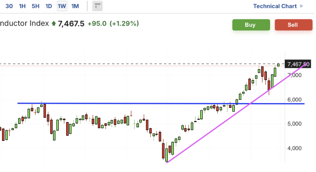This screenshot has height=172, width=316.
Task: Select the 30 minute timeframe
Action: (9, 6)
